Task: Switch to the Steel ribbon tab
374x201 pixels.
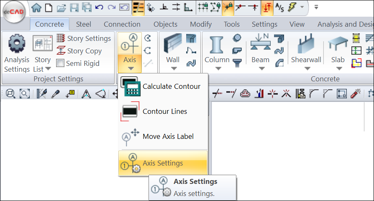Action: click(x=84, y=24)
